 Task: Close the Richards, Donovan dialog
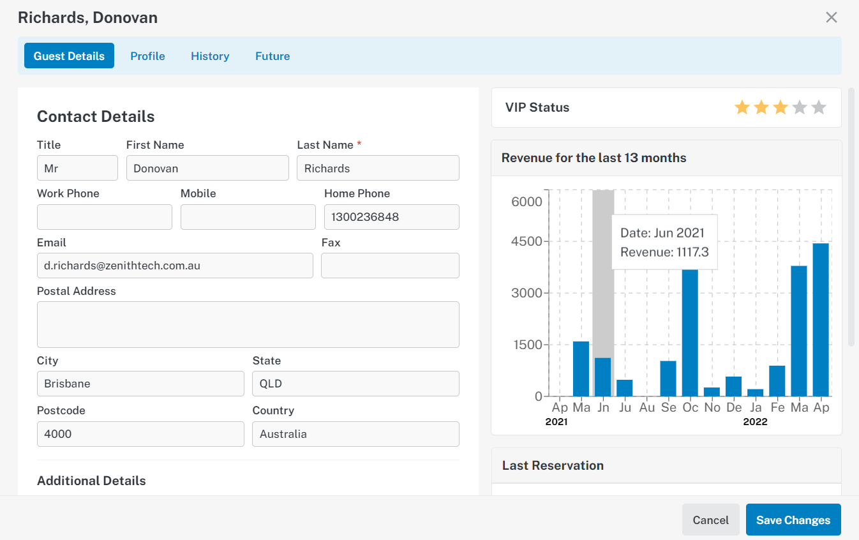[x=831, y=17]
